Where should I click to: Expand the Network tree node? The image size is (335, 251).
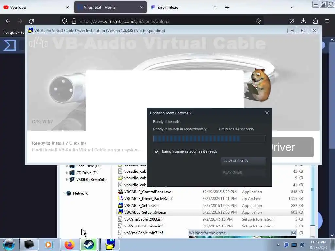tap(64, 193)
